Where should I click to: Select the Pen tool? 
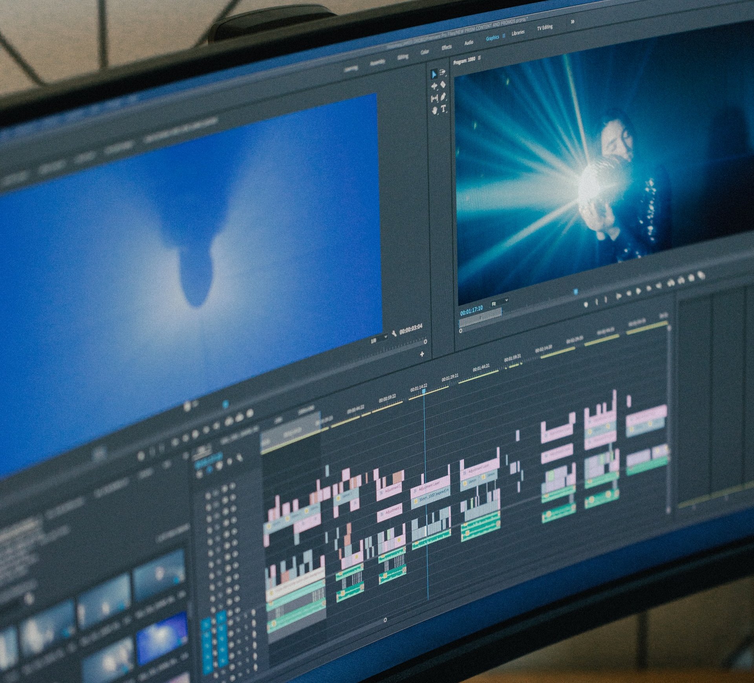443,96
